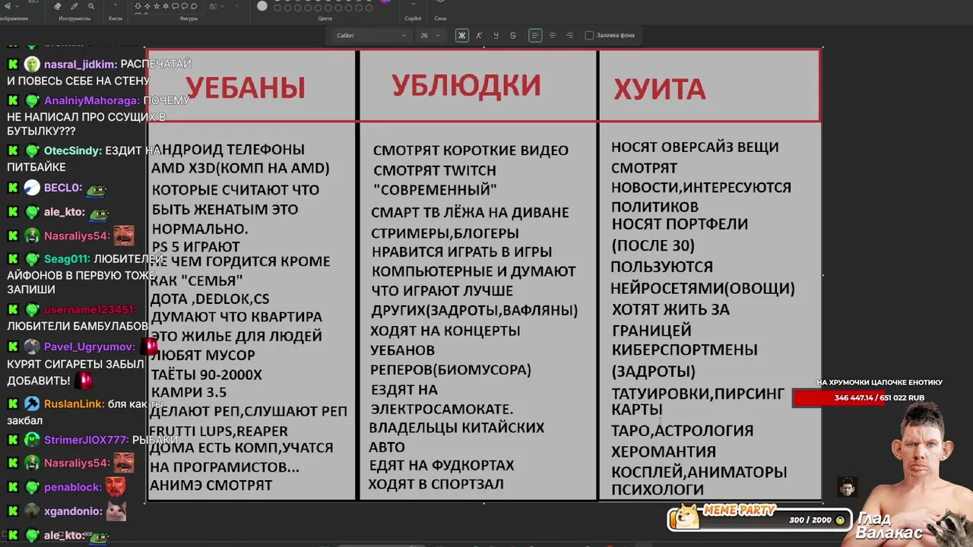Pick the cloud callout shape
The height and width of the screenshot is (547, 973).
click(x=194, y=6)
